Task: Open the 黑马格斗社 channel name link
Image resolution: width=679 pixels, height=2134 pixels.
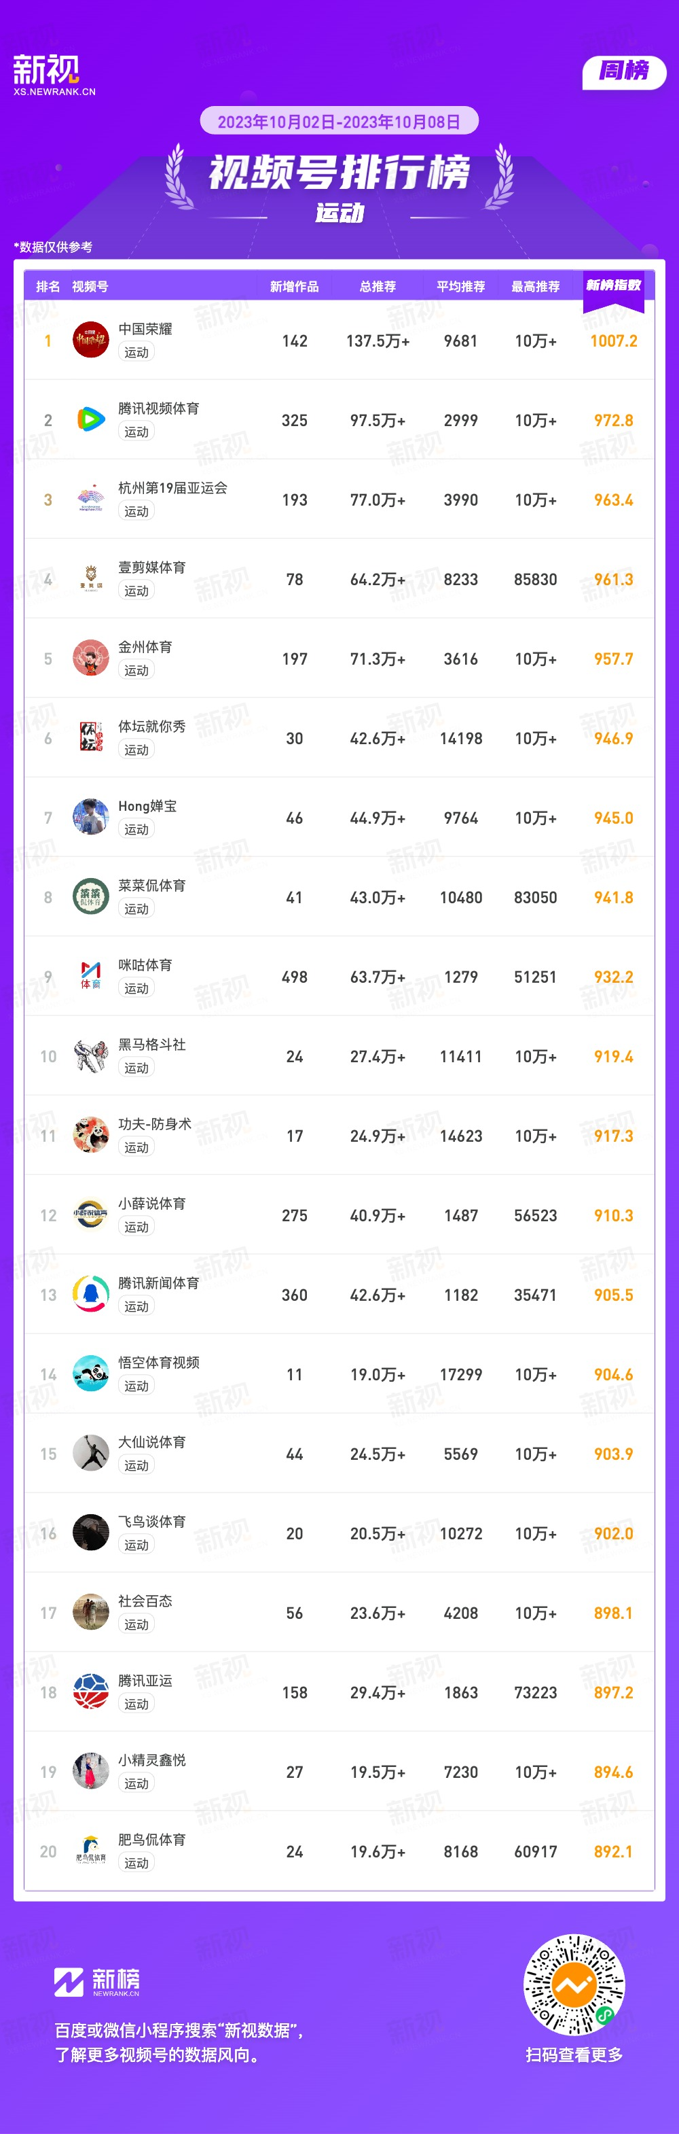Action: pos(151,1045)
